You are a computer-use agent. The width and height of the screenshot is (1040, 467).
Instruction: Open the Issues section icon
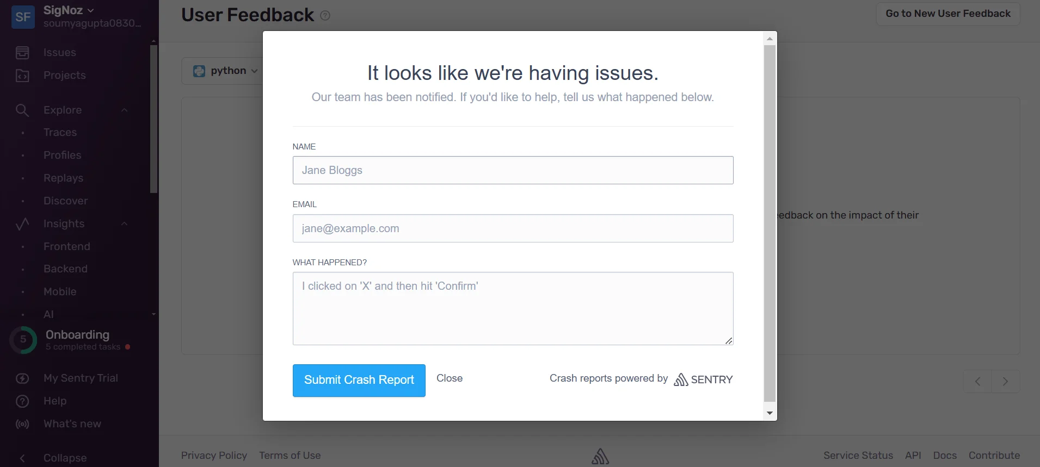tap(22, 52)
